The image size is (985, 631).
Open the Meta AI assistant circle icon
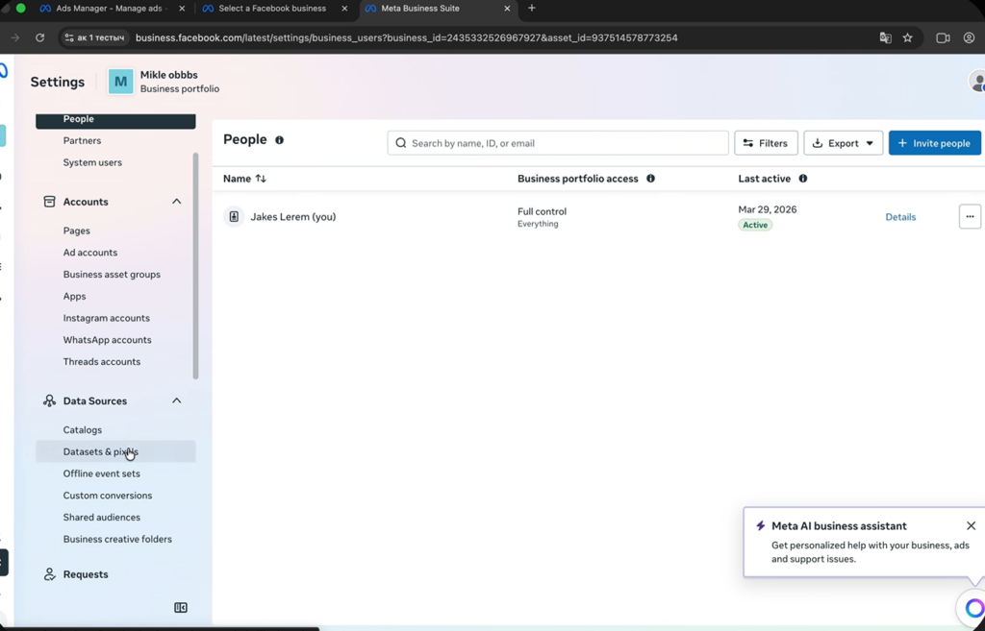coord(974,608)
